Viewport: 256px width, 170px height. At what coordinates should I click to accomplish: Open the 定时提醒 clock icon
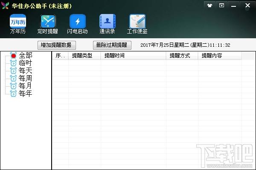48,21
